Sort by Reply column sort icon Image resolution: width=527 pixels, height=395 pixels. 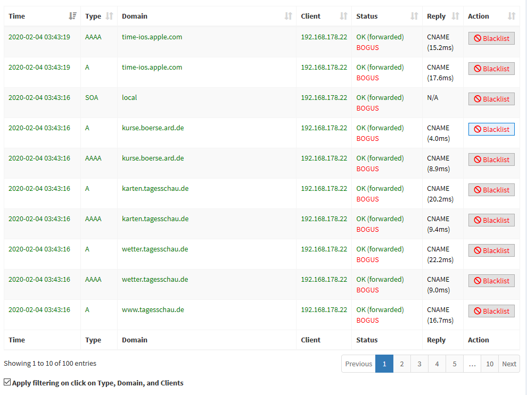click(456, 16)
